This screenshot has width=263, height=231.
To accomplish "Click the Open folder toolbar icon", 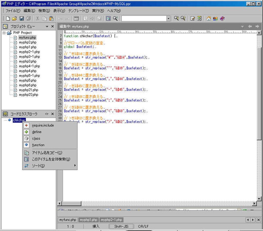I will point(14,18).
